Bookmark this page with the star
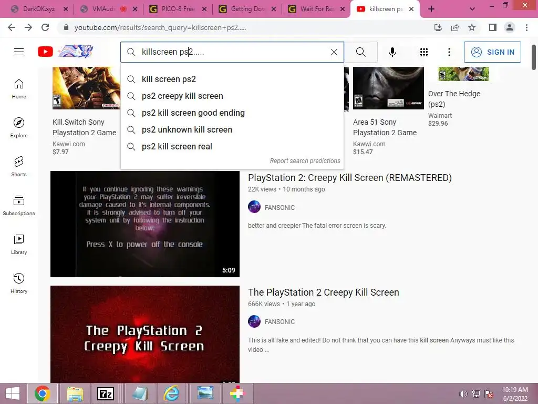This screenshot has width=538, height=404. [472, 27]
